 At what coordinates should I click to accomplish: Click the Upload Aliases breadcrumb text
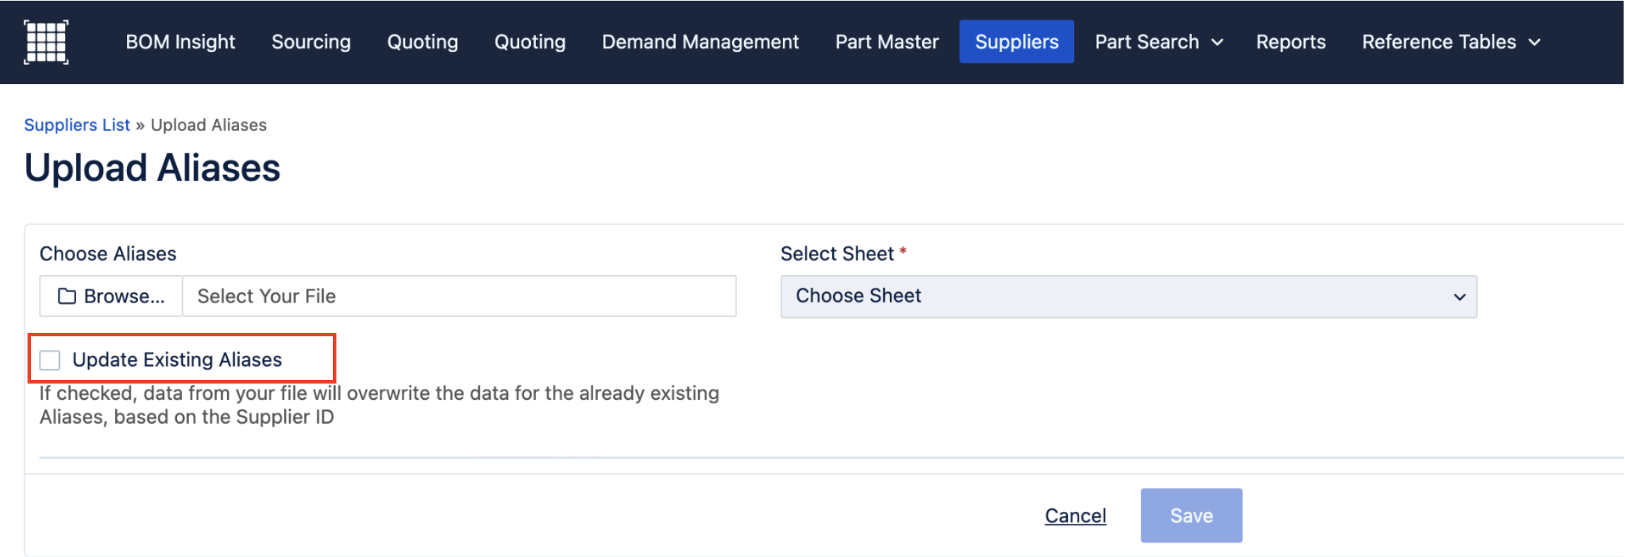point(209,125)
